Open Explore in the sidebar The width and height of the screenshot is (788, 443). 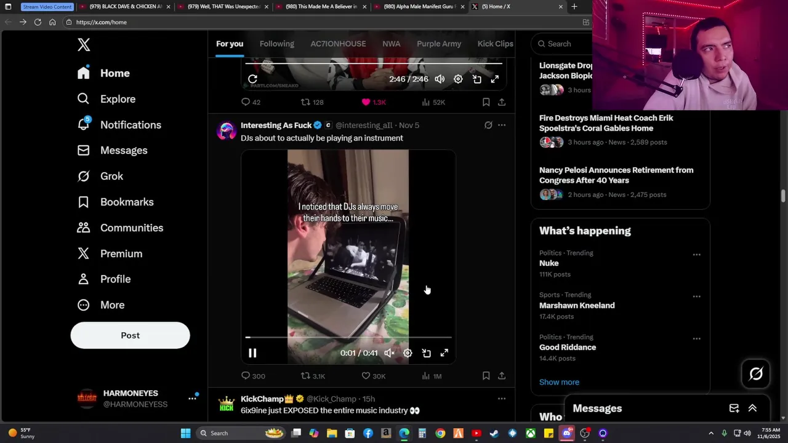coord(106,99)
